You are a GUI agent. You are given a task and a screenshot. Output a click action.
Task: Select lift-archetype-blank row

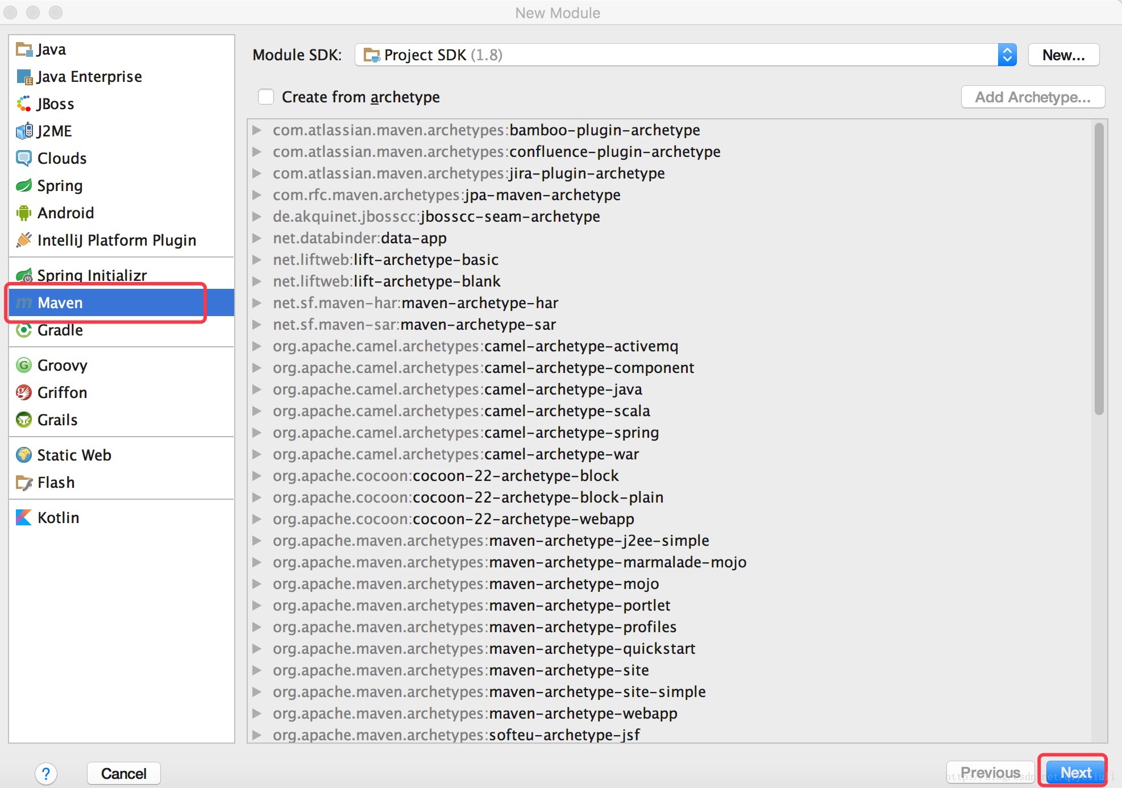point(671,281)
